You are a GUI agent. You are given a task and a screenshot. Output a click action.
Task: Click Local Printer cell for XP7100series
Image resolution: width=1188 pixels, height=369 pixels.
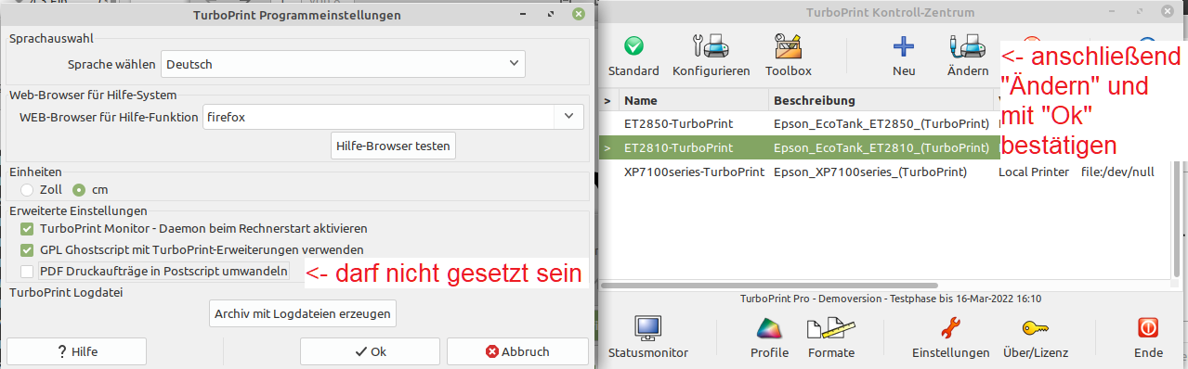pyautogui.click(x=1033, y=172)
